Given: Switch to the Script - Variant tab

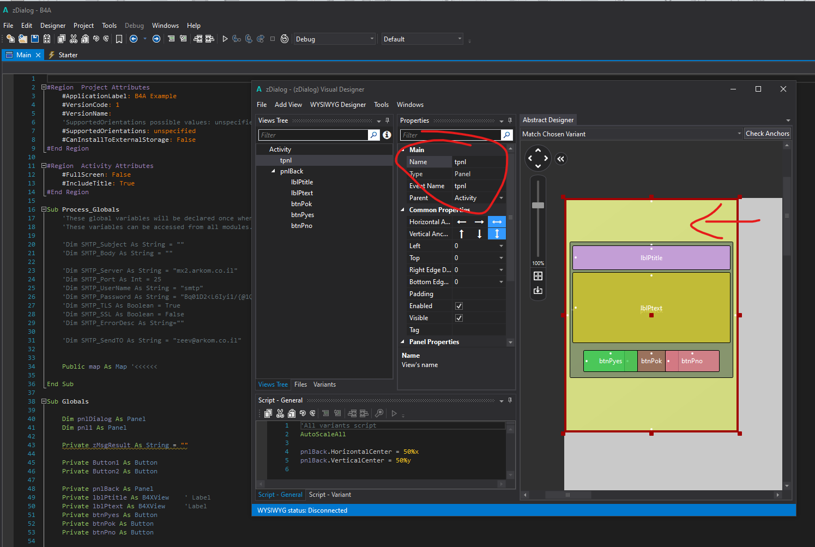Looking at the screenshot, I should pos(330,495).
